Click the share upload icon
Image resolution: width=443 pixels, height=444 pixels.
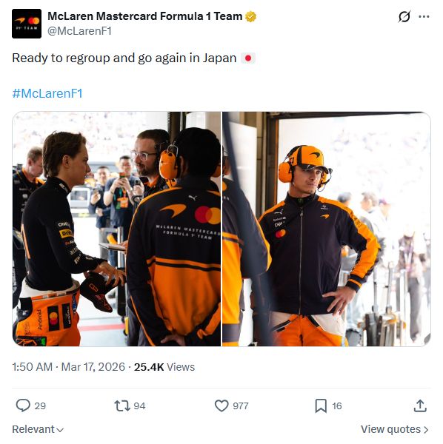click(x=420, y=406)
